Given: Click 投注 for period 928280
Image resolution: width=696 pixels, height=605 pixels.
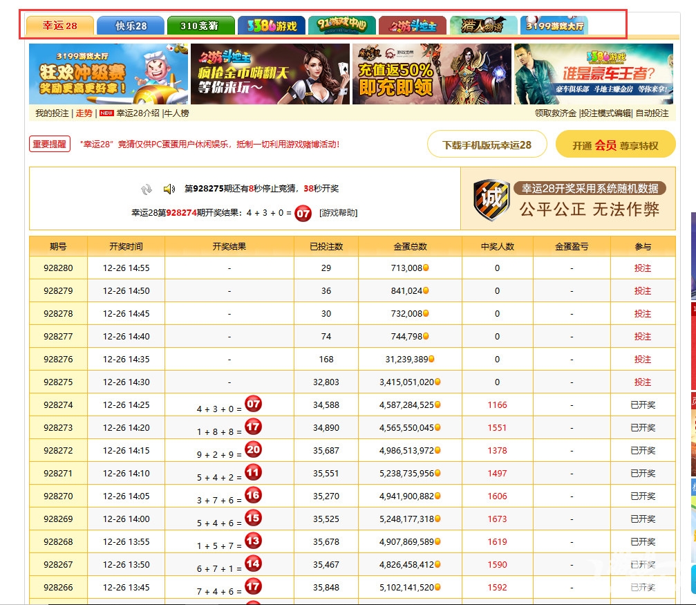Looking at the screenshot, I should (x=642, y=268).
